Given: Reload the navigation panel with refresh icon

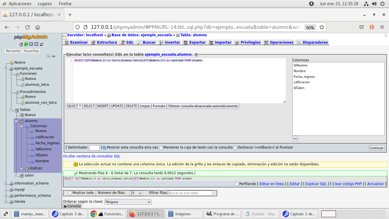Looking at the screenshot, I should tap(41, 44).
